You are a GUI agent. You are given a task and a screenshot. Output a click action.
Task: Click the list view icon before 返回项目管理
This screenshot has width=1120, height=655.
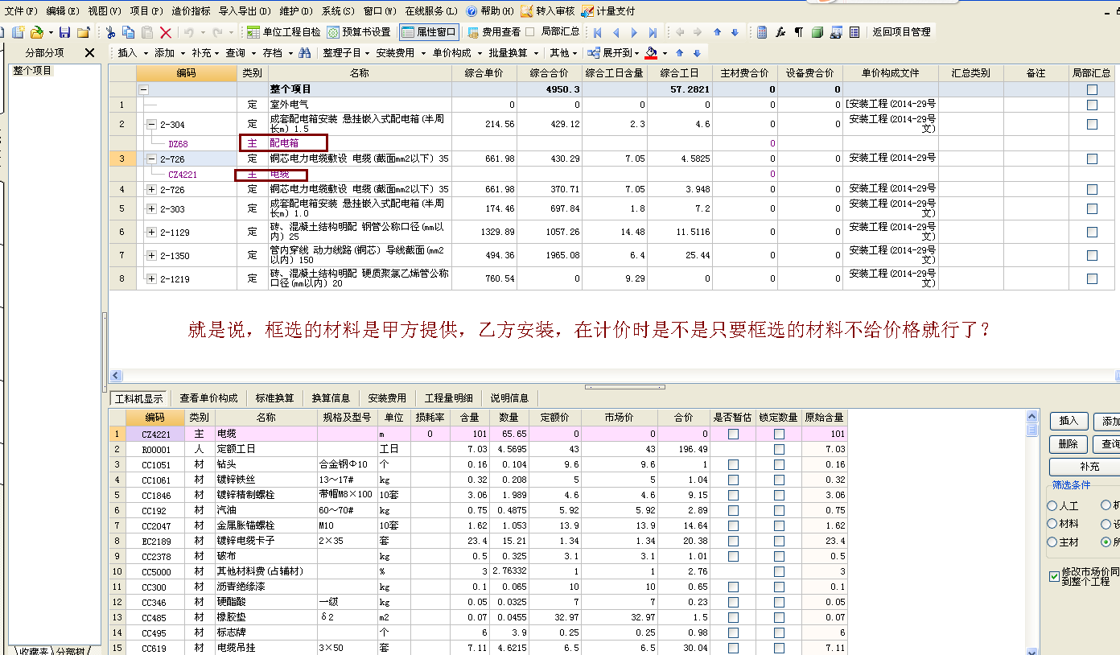[x=854, y=32]
